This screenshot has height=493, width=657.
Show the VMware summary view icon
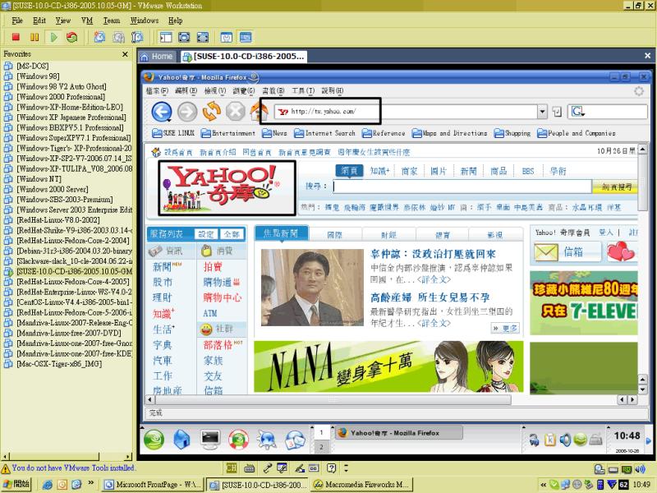coord(227,37)
